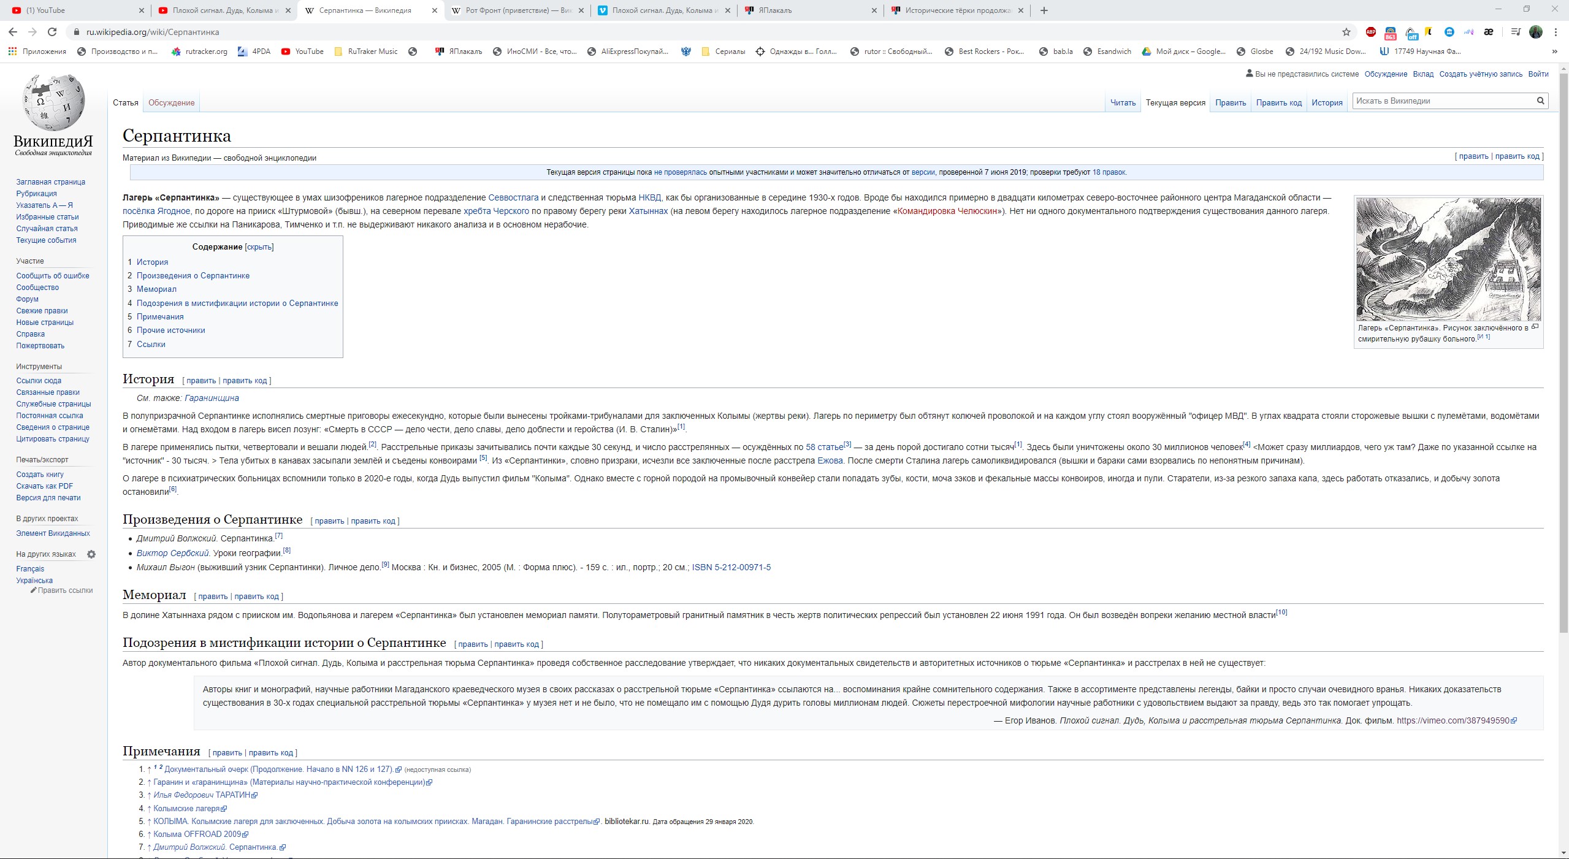Open the Chrome three-dot menu
Image resolution: width=1569 pixels, height=859 pixels.
[1556, 32]
